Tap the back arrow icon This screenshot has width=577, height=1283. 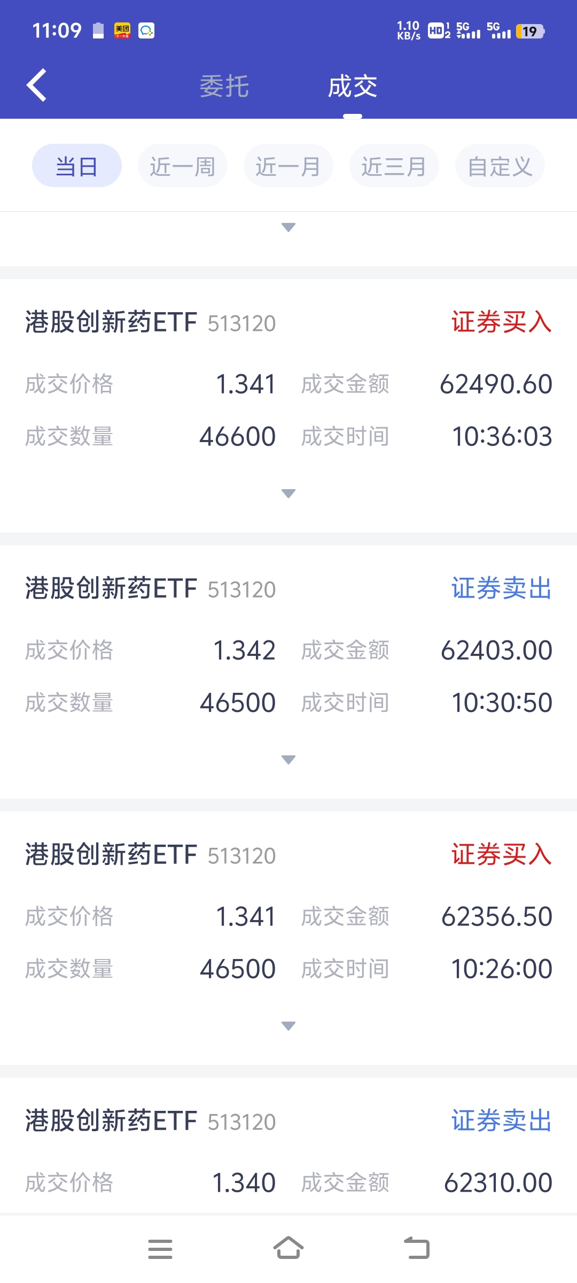pyautogui.click(x=36, y=86)
